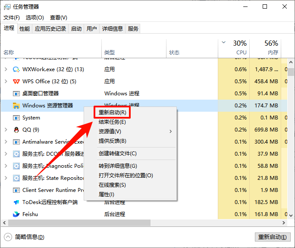Expand the WPS Office process group
The image size is (295, 248).
6,82
